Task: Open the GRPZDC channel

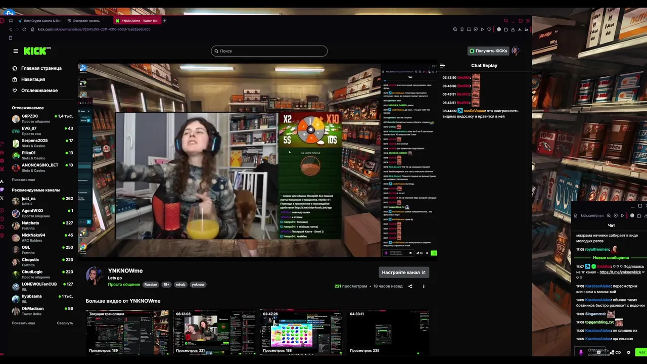Action: (x=43, y=119)
